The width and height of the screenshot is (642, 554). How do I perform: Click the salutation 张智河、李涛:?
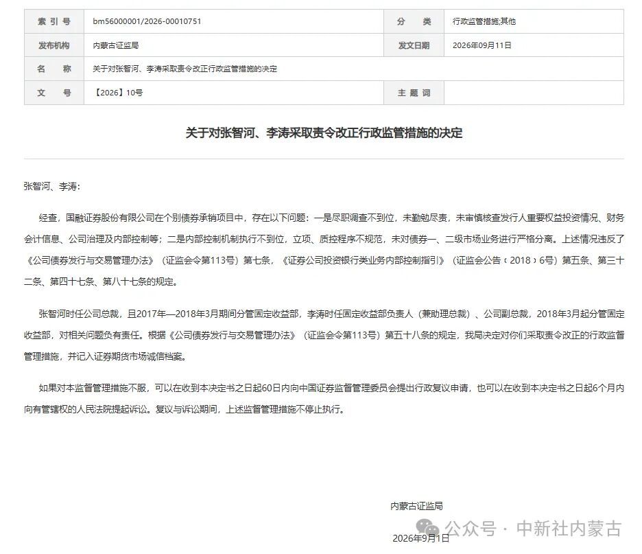pyautogui.click(x=52, y=187)
